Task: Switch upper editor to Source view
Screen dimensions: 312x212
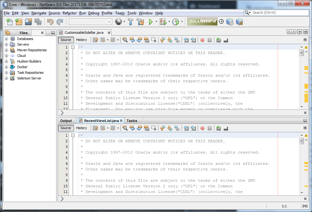Action: click(x=66, y=40)
